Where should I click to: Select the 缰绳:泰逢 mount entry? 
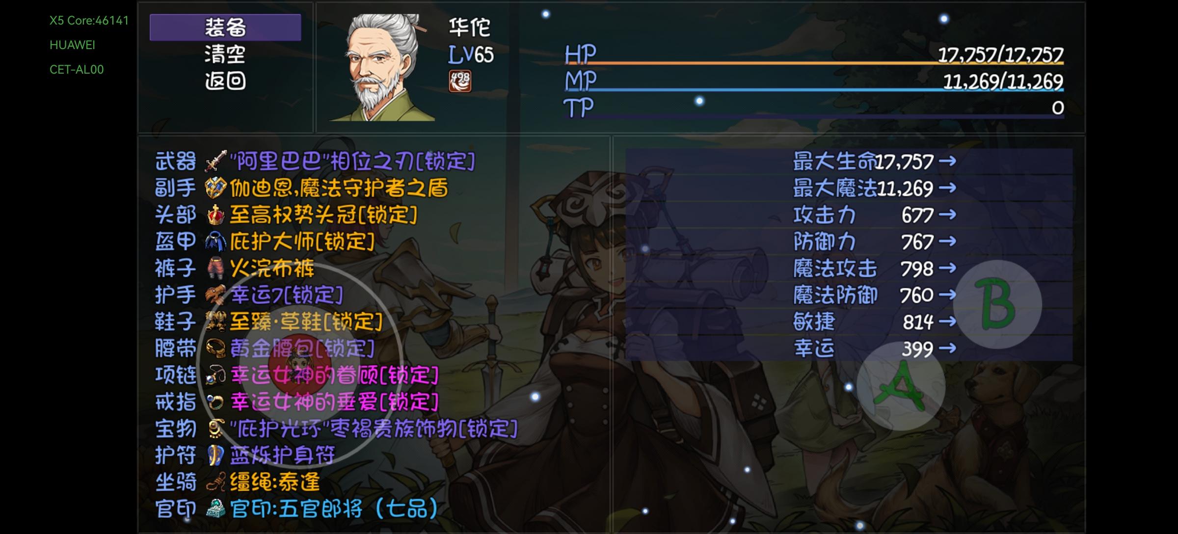[275, 482]
